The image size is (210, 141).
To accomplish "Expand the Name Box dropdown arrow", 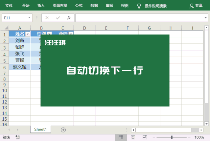I will point(29,17).
